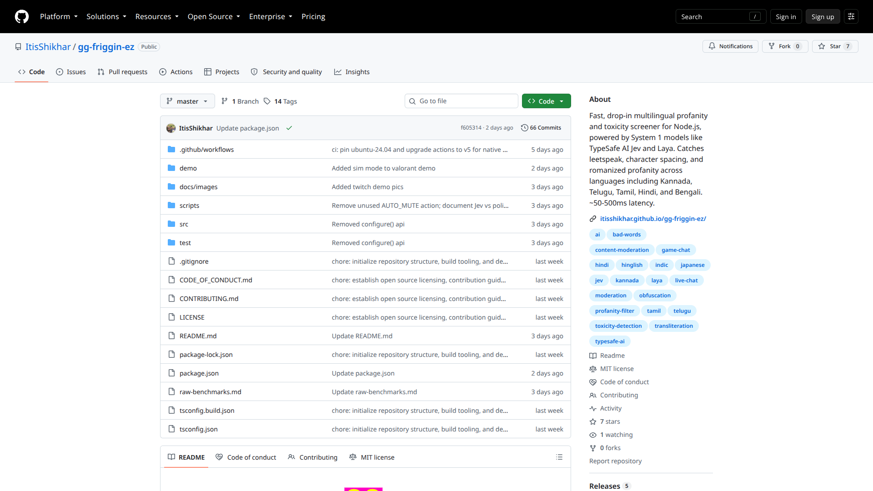This screenshot has width=873, height=491.
Task: Click the GitHub logo icon
Action: tap(22, 16)
